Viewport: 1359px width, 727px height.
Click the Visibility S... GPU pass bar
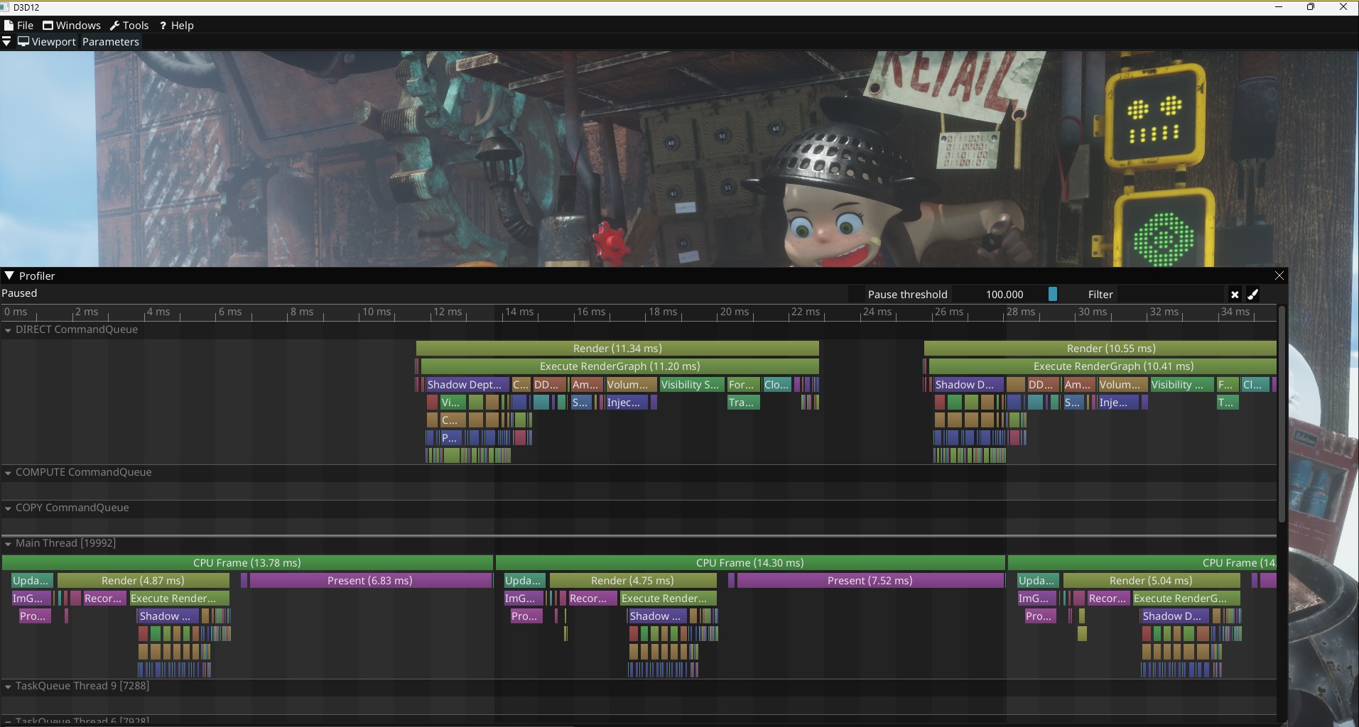[691, 385]
